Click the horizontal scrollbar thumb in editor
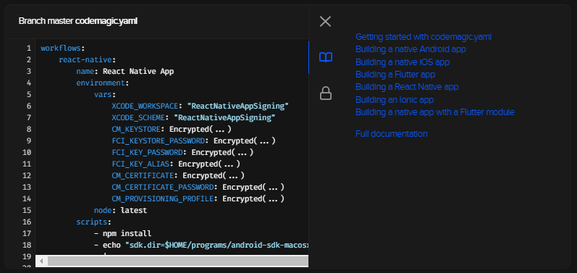Image resolution: width=577 pixels, height=273 pixels. [x=178, y=261]
